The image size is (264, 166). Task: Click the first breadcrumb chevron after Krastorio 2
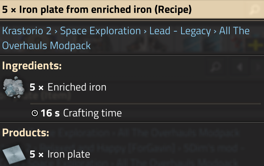coord(56,31)
